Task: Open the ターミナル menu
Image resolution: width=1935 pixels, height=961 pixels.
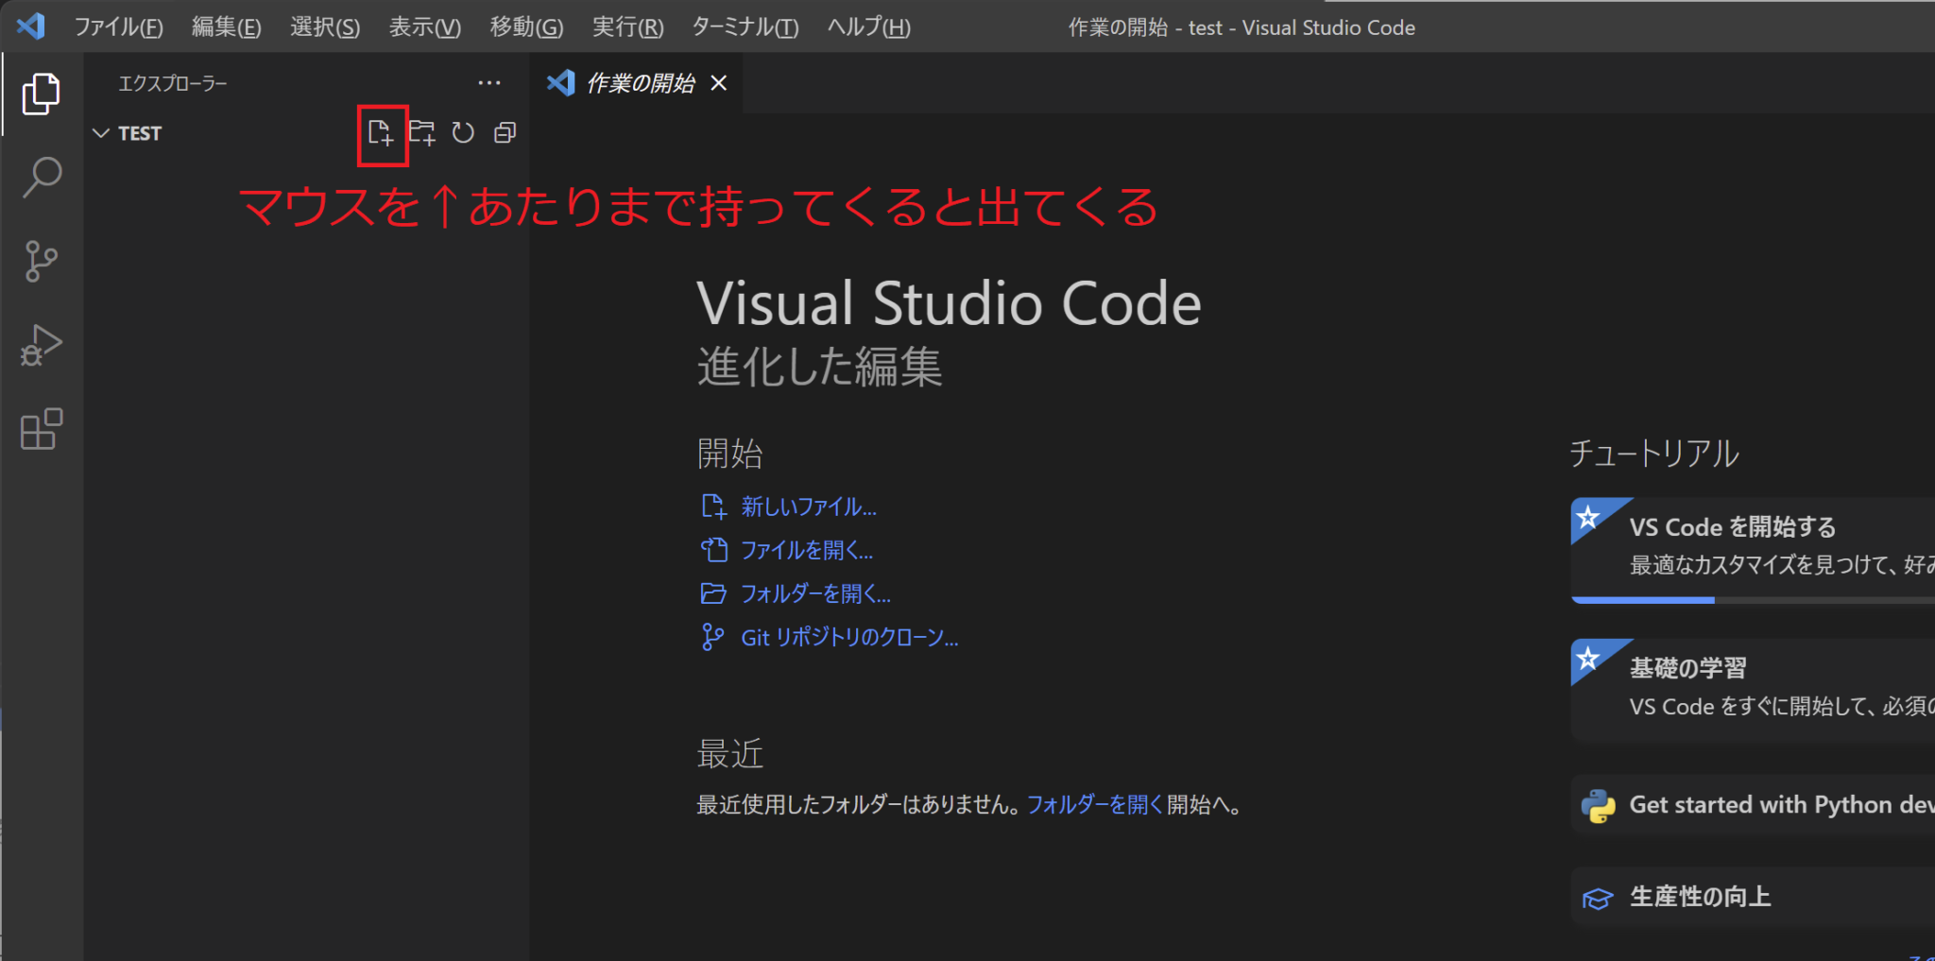Action: [745, 26]
